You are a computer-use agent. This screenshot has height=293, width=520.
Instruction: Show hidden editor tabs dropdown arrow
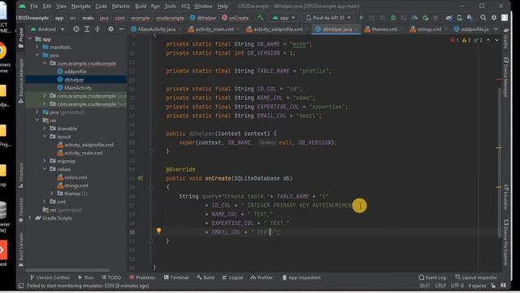coord(496,29)
